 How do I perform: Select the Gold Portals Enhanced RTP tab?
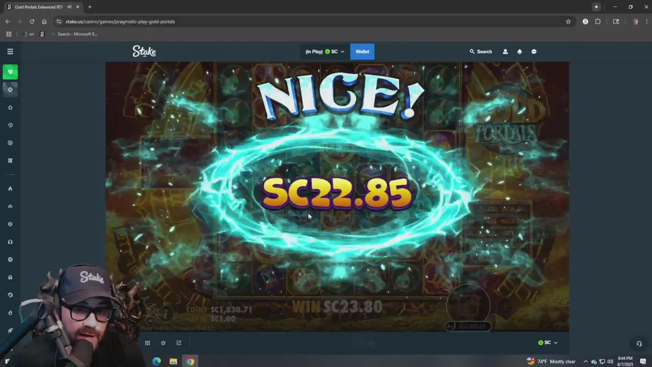pos(43,7)
